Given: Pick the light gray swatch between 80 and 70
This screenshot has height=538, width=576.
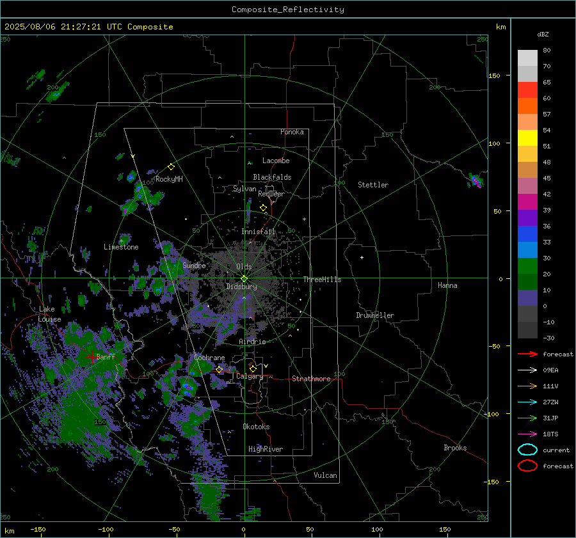Looking at the screenshot, I should pyautogui.click(x=527, y=58).
